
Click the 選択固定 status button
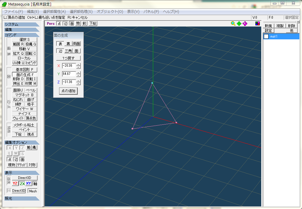292,17
